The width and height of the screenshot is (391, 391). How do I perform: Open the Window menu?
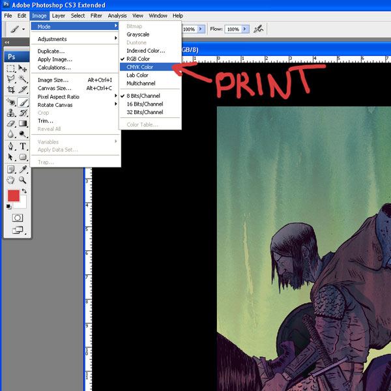pos(158,16)
